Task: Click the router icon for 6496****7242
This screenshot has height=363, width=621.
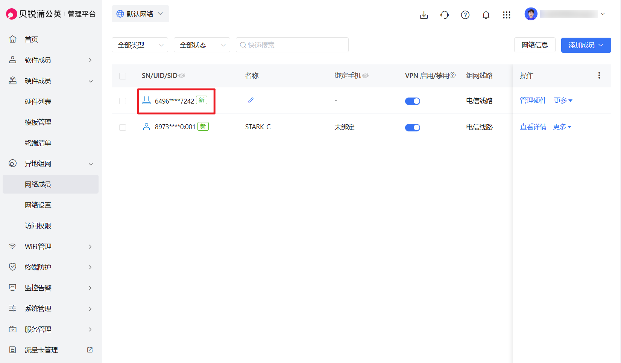Action: [x=146, y=101]
